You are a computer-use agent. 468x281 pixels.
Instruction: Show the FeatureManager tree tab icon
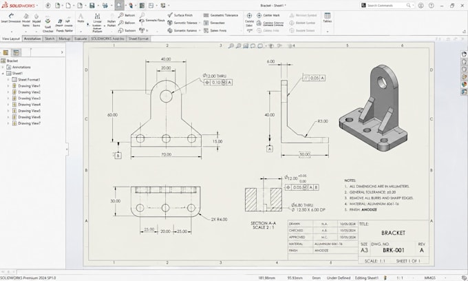6,52
